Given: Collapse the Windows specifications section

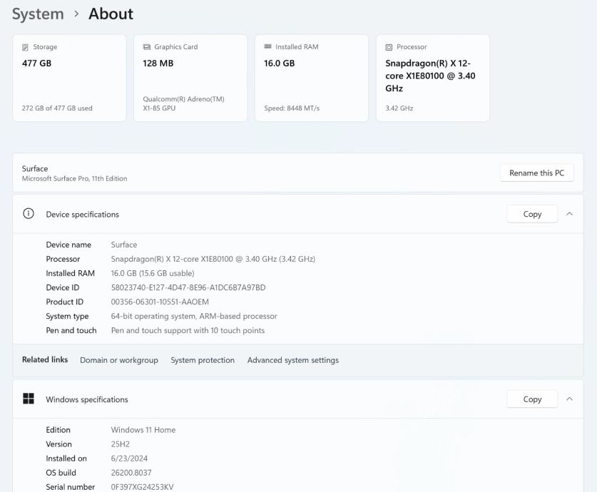Looking at the screenshot, I should [569, 399].
